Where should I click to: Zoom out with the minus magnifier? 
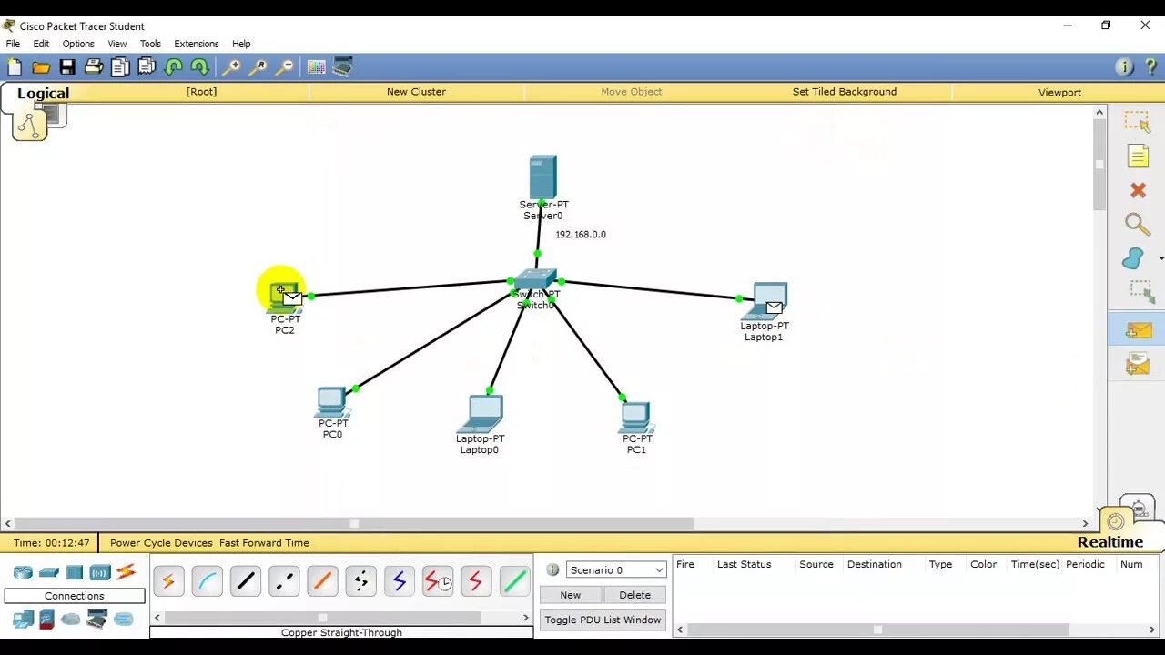(285, 66)
